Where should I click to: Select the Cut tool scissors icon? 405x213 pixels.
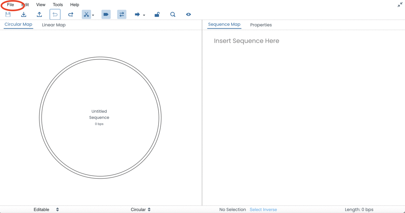pos(86,14)
